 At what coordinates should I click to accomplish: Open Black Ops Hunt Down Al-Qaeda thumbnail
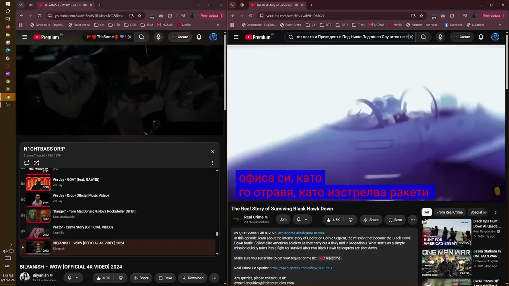[447, 232]
